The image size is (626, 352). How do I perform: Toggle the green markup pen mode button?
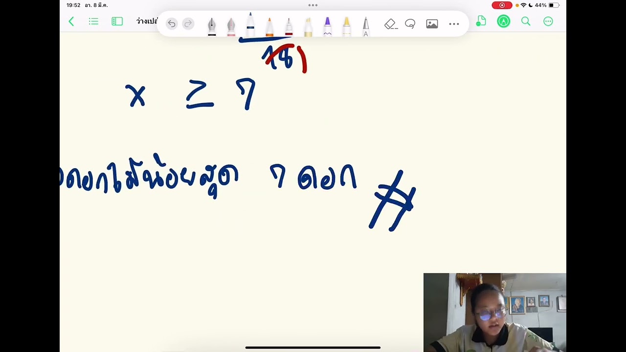point(503,21)
